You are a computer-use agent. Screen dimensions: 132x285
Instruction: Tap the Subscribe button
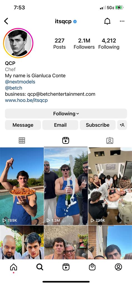coord(97,125)
